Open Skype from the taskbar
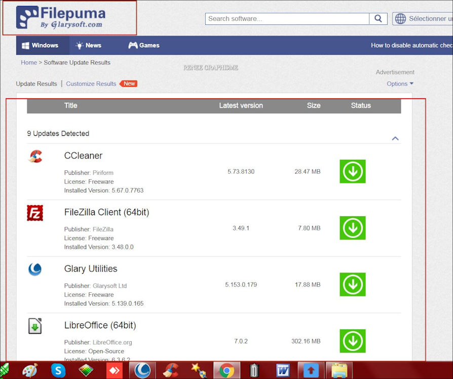453x379 pixels. coord(58,370)
